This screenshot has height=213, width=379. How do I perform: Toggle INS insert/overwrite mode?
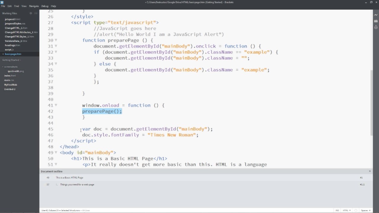coord(337,210)
